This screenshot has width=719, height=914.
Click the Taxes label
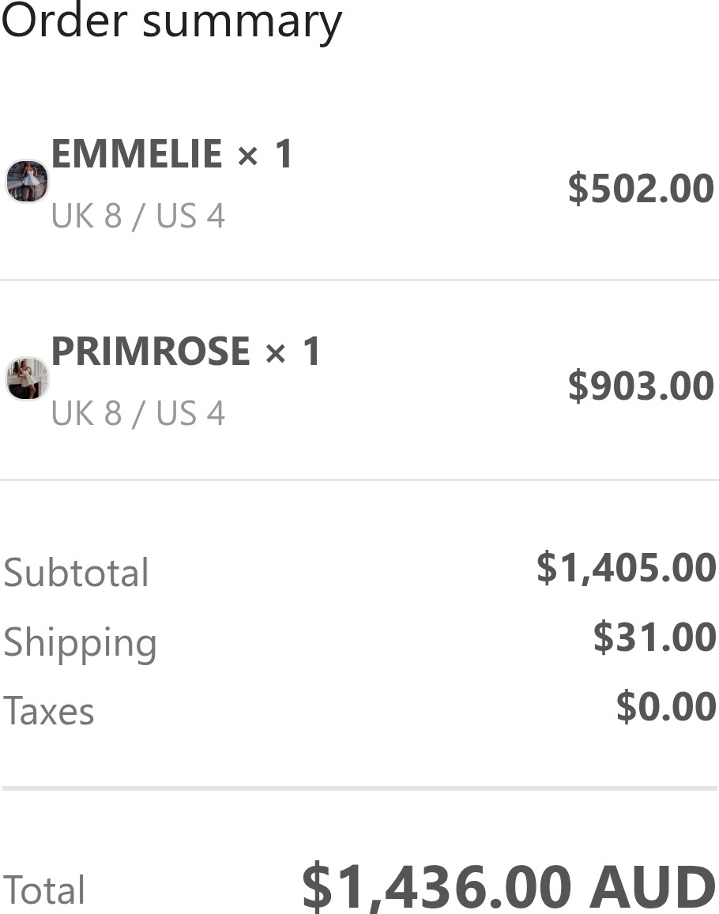click(48, 711)
